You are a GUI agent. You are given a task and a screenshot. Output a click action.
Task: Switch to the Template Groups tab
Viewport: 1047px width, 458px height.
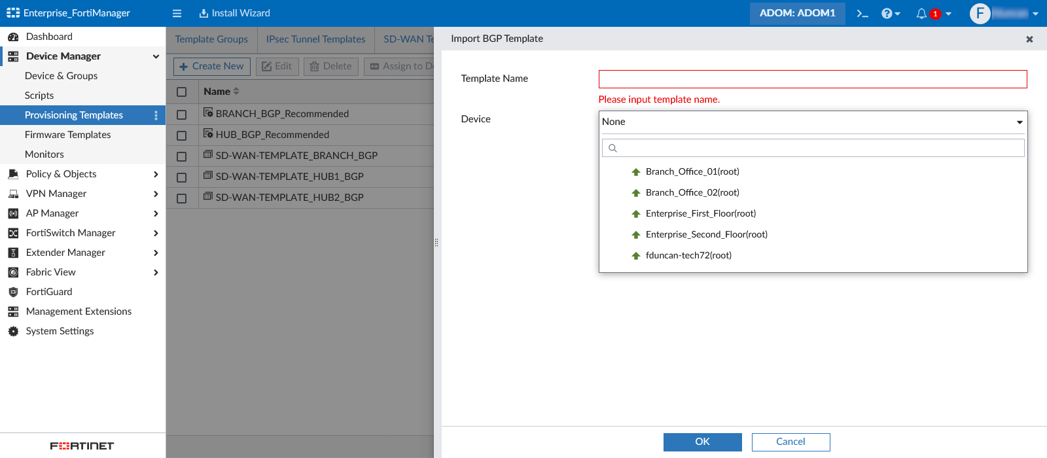coord(211,39)
